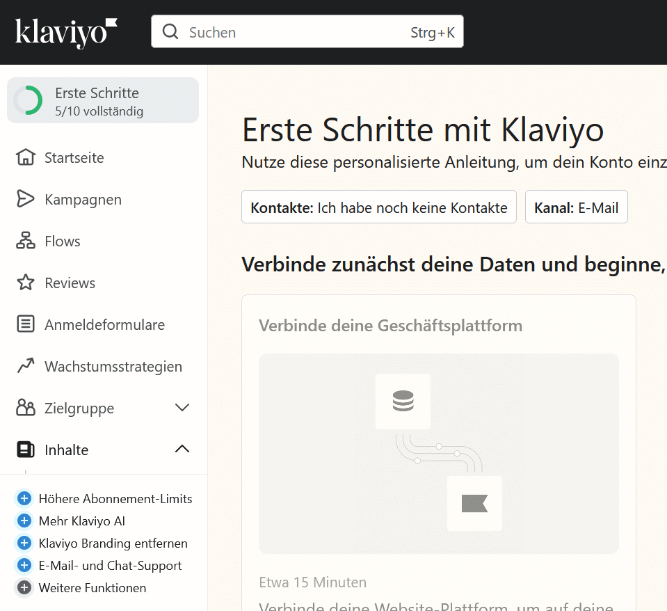Click the Erste Schritte mit Klaviyo heading
This screenshot has height=611, width=667.
tap(423, 129)
